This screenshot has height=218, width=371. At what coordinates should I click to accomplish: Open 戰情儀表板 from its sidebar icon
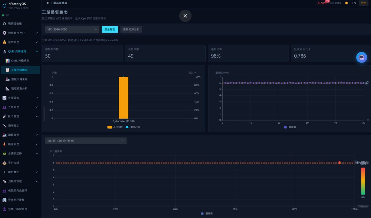click(x=4, y=23)
